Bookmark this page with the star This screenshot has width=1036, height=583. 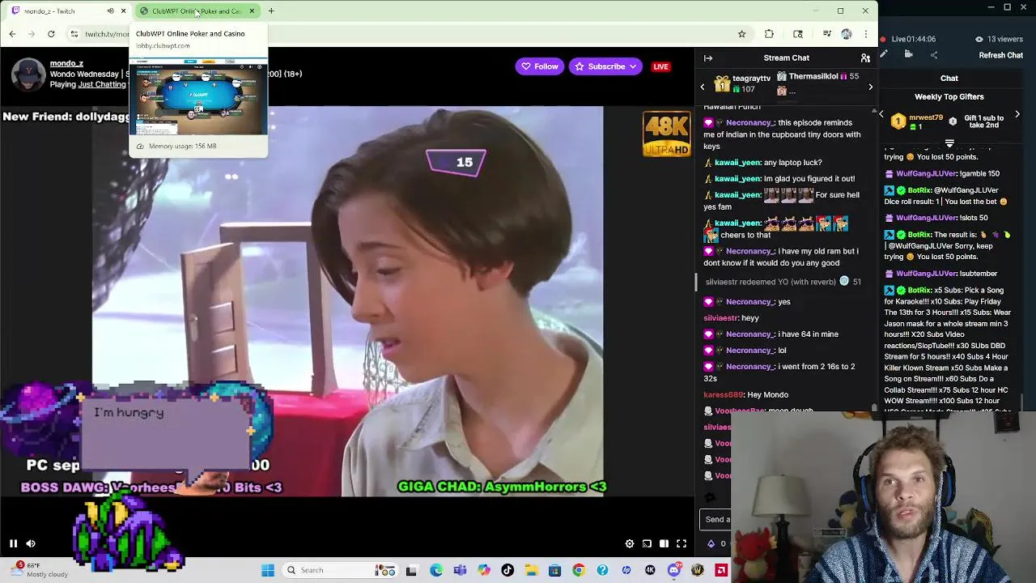point(741,34)
